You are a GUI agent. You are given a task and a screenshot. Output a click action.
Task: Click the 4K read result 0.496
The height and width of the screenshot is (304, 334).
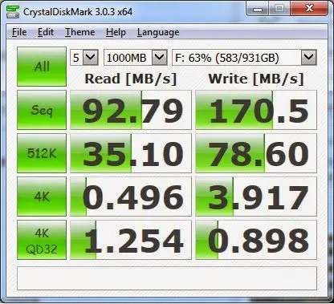(x=131, y=197)
